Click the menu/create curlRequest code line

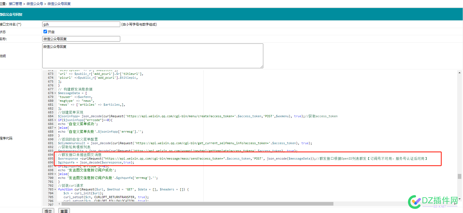[x=198, y=116]
